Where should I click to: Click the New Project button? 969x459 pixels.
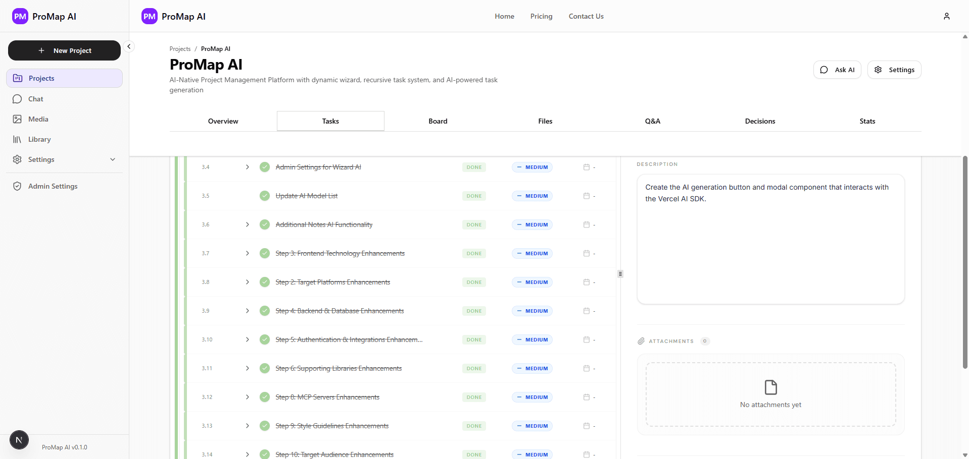pos(64,50)
